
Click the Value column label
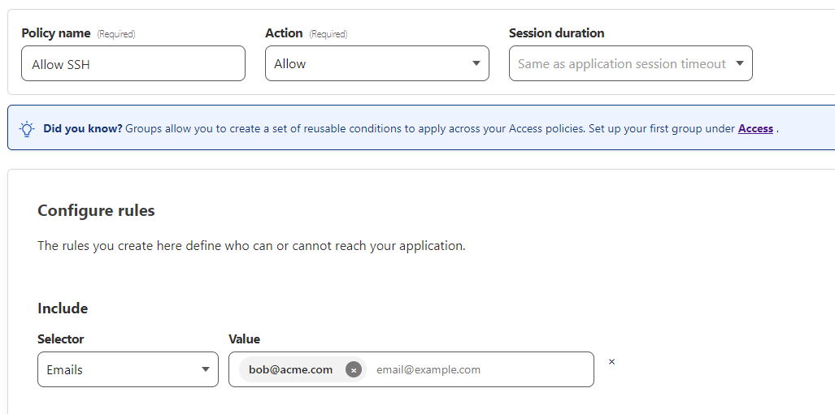click(244, 339)
